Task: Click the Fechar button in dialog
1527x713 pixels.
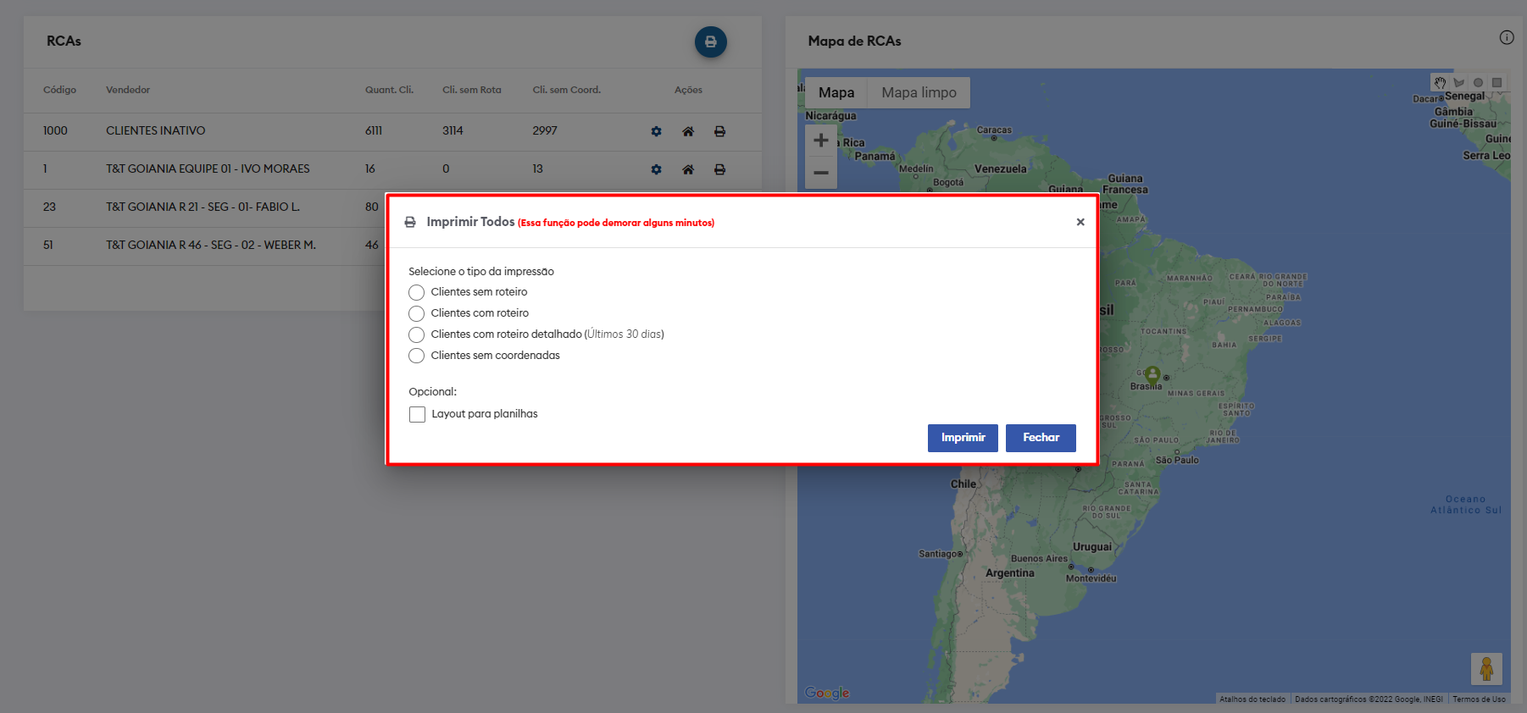Action: tap(1041, 438)
